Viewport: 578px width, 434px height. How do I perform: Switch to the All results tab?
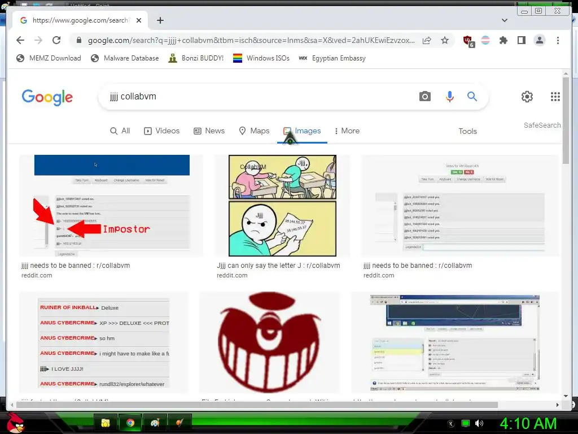coord(120,131)
